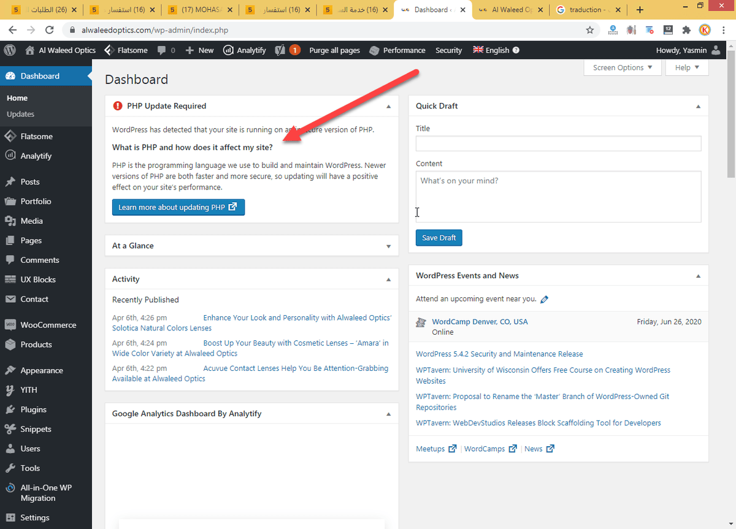Click Purge all pages

coord(334,50)
